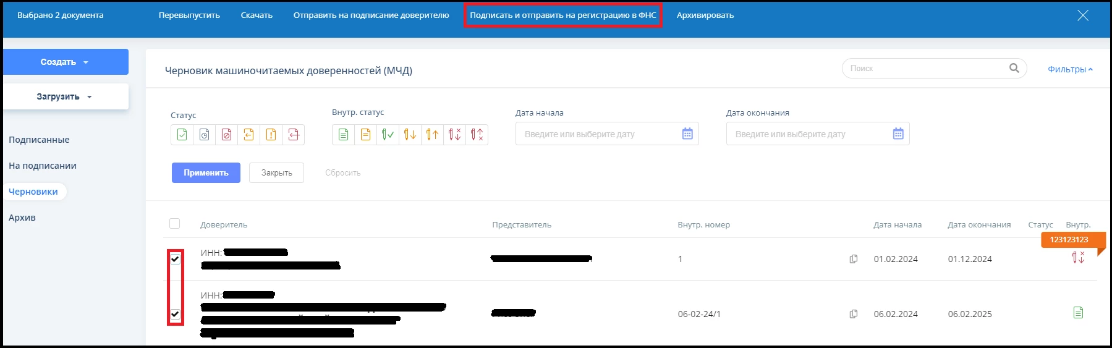The image size is (1112, 348).
Task: Copy internal number 06-02-24/1
Action: [854, 314]
